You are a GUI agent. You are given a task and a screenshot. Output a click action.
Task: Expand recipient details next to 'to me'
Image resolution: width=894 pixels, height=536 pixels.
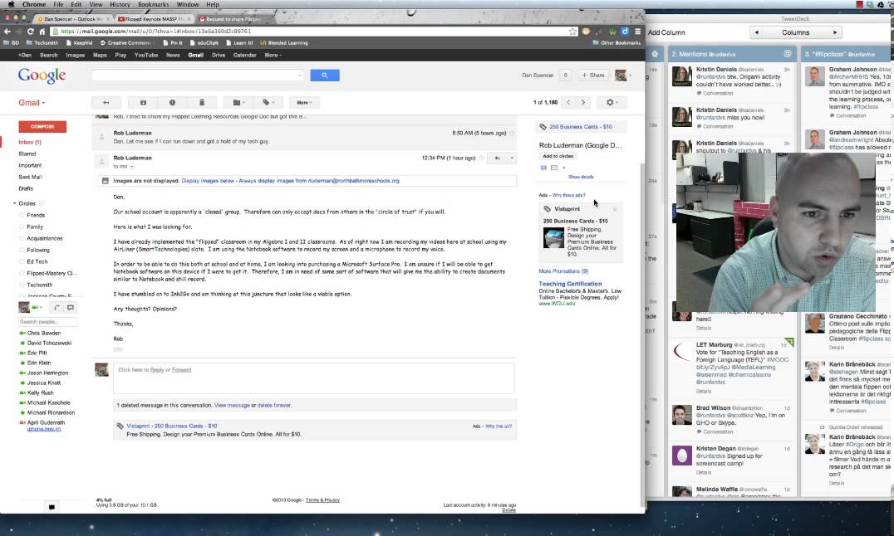132,167
